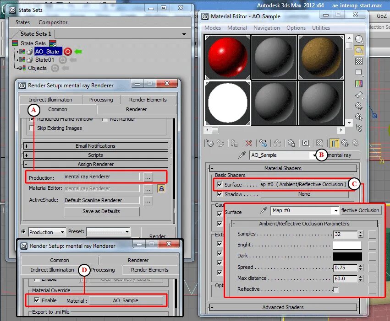Click Assign Material to Selection icon
This screenshot has height=321, width=390.
234,143
